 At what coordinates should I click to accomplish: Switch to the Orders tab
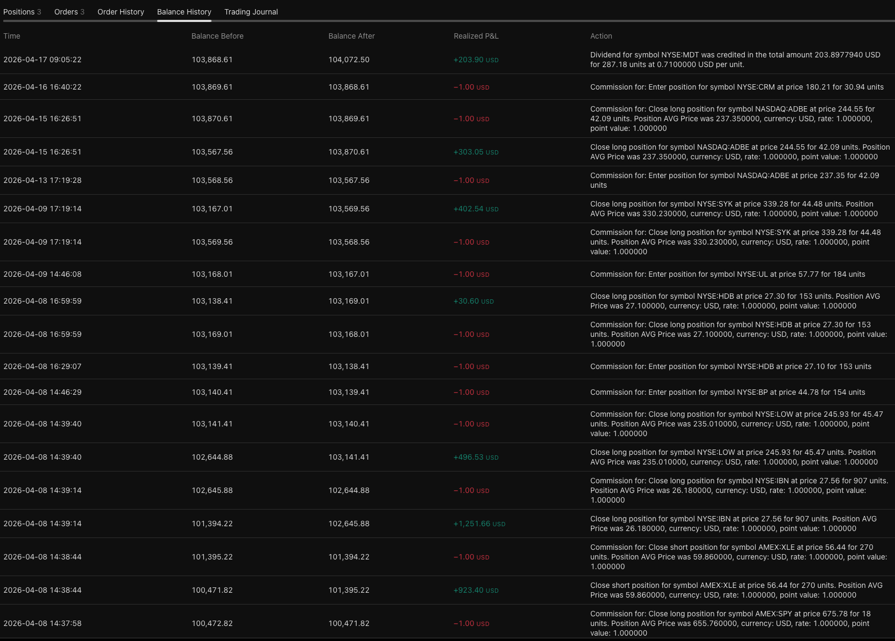(69, 12)
